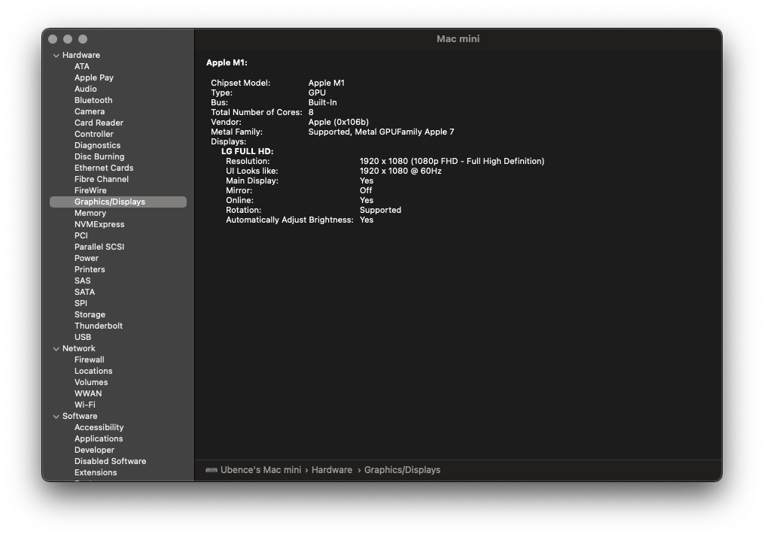764x537 pixels.
Task: Collapse the Network section chevron
Action: 56,348
